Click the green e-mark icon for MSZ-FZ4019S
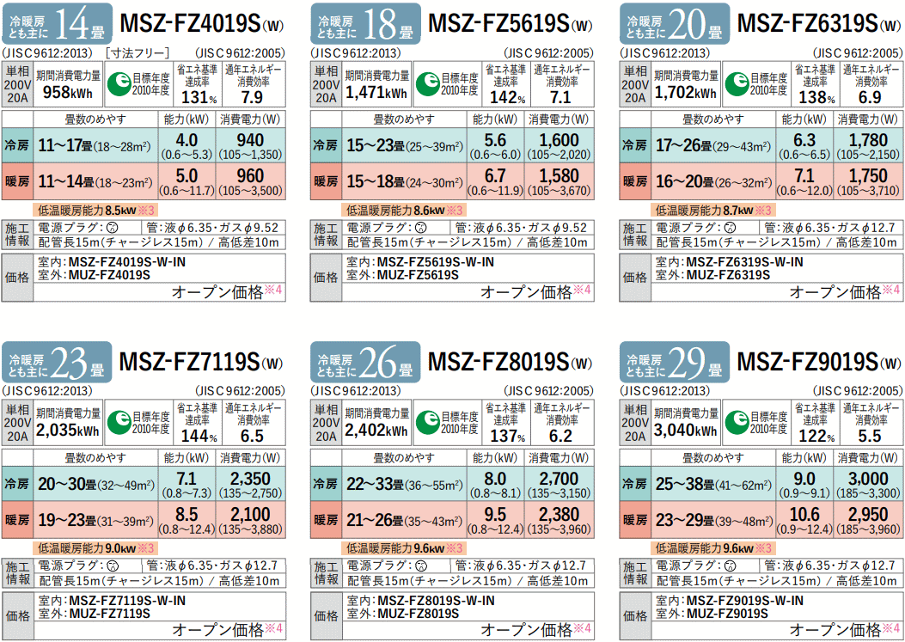The image size is (905, 642). pos(119,83)
